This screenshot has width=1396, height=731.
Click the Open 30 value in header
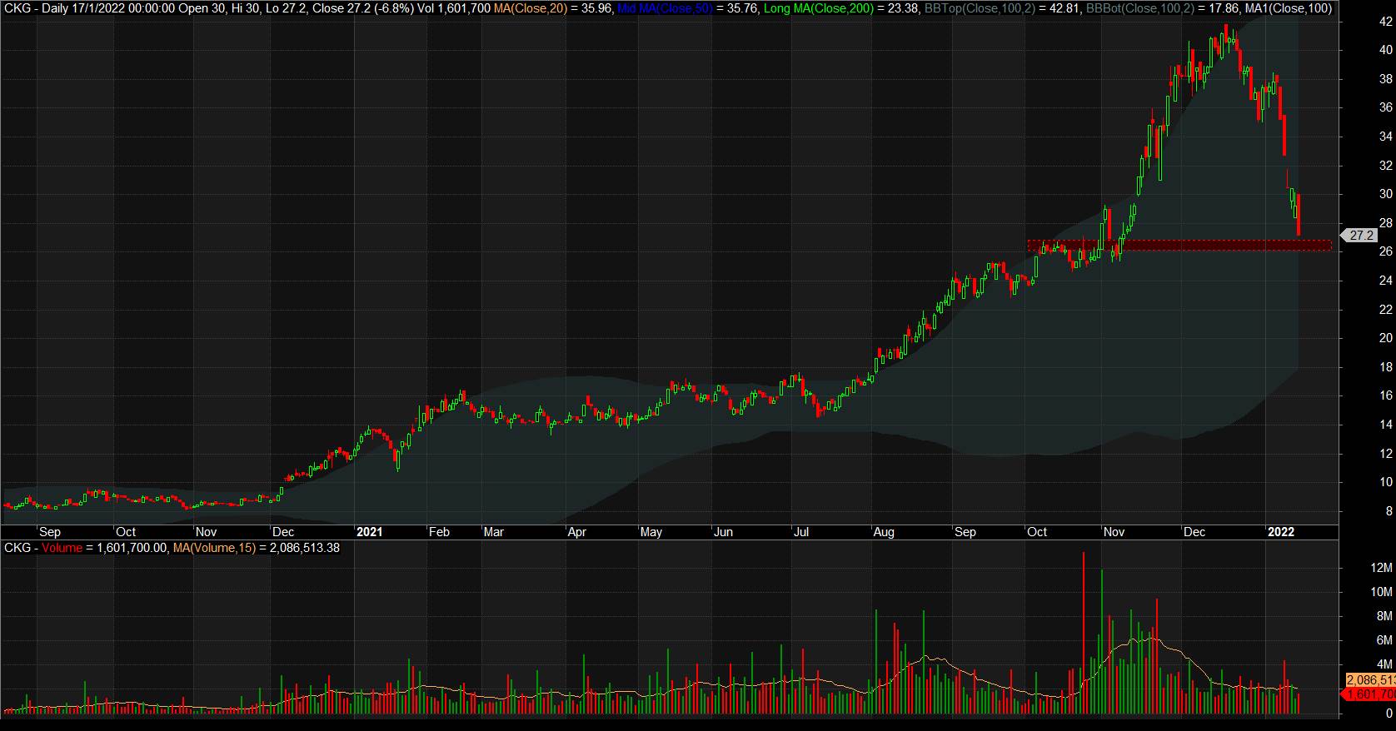(x=201, y=8)
